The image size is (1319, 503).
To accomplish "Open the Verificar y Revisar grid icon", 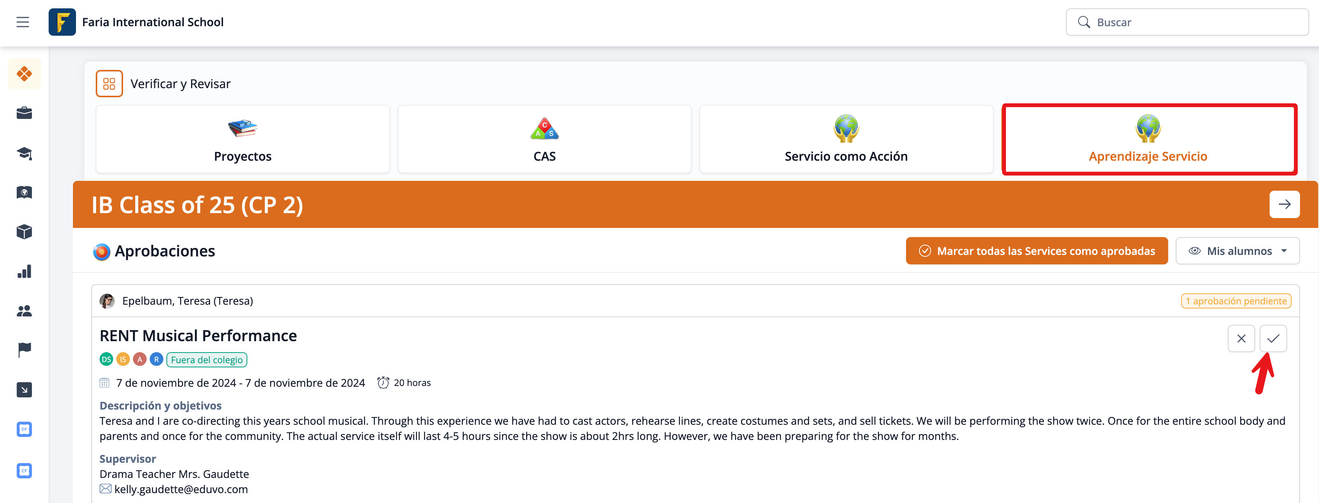I will point(109,84).
